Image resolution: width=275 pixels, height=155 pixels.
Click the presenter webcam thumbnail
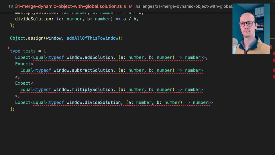pyautogui.click(x=251, y=29)
